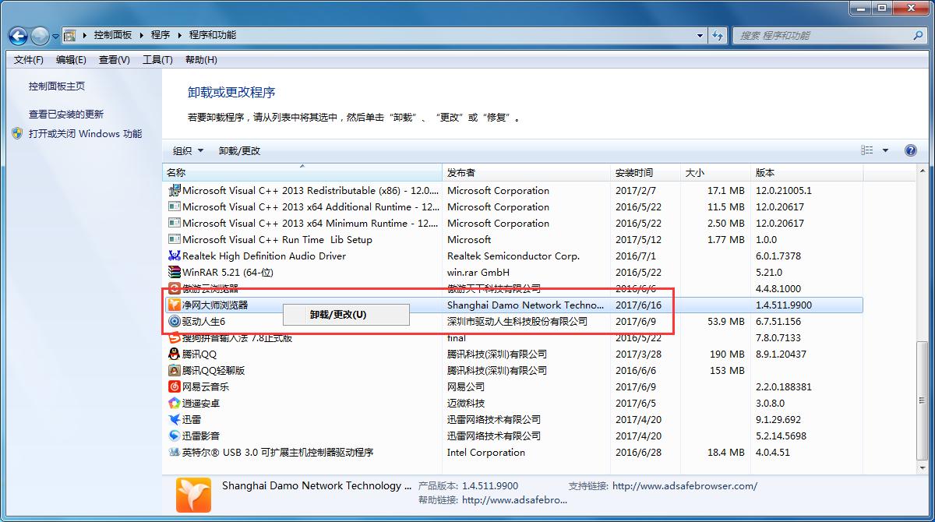
Task: Select the 逍遥安卓 emulator icon
Action: pyautogui.click(x=175, y=404)
